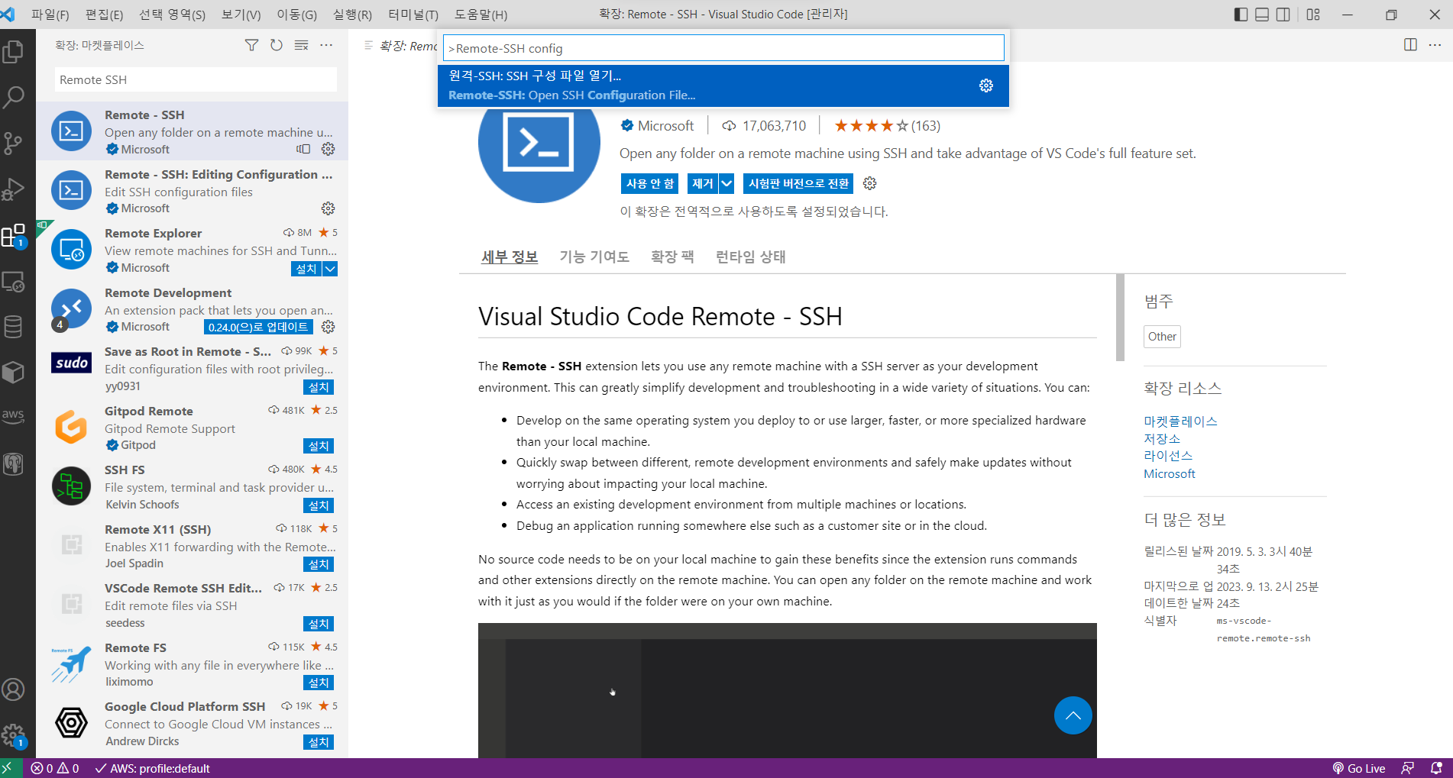Screen dimensions: 1453x778
Task: Click the Other category tag
Action: pos(1162,337)
